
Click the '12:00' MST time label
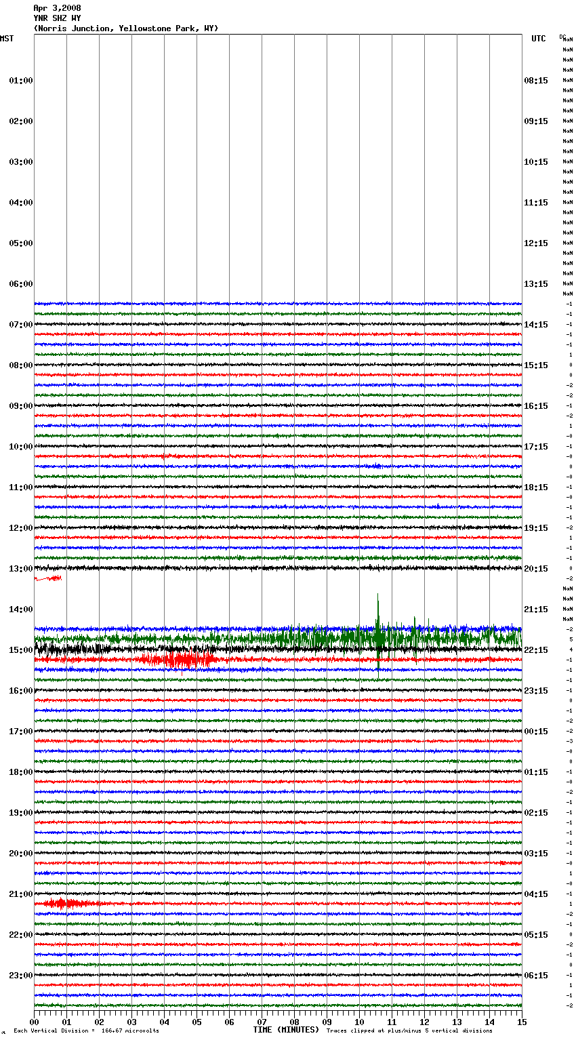pyautogui.click(x=21, y=528)
